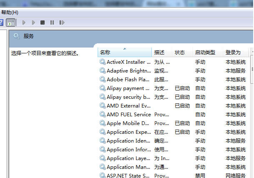254x178 pixels.
Task: Open the 帮助(H) menu
Action: pyautogui.click(x=10, y=13)
